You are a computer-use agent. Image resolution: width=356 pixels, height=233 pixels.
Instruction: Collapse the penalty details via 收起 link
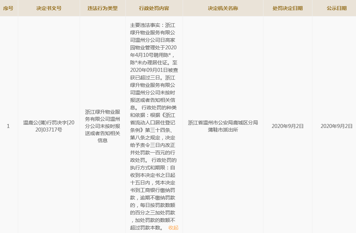pyautogui.click(x=173, y=228)
